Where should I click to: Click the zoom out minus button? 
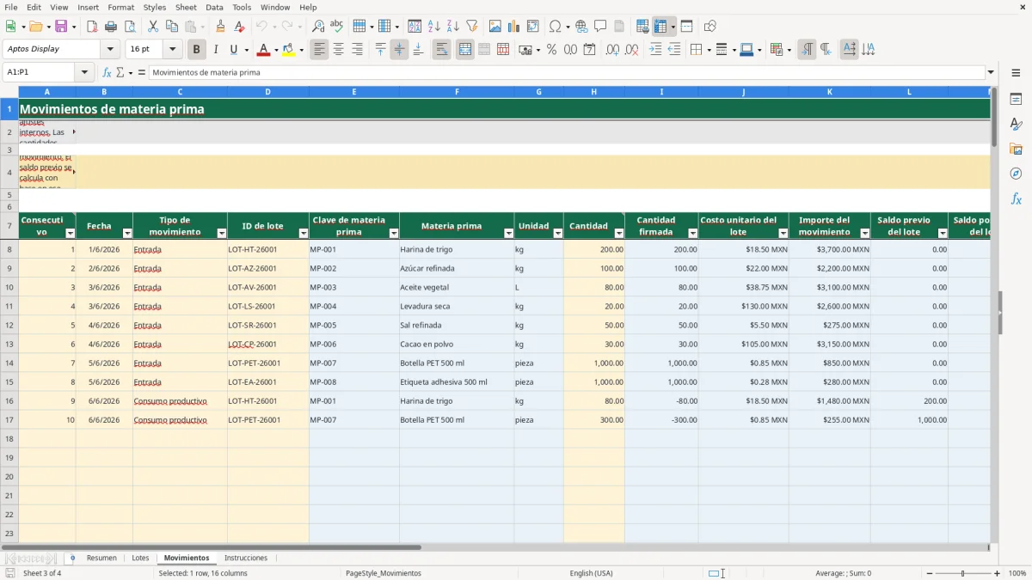[930, 573]
